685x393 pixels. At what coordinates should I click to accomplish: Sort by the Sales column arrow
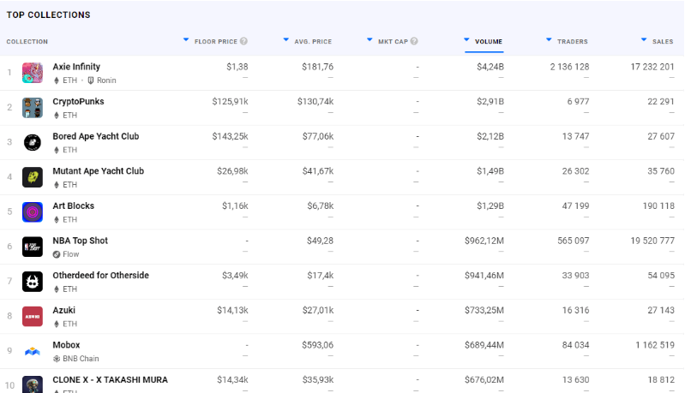click(644, 39)
